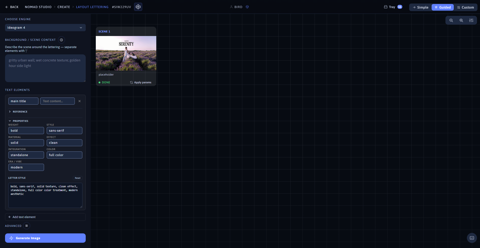Viewport: 480px width, 248px height.
Task: Open the WEIGHT dropdown set to bold
Action: (x=26, y=131)
